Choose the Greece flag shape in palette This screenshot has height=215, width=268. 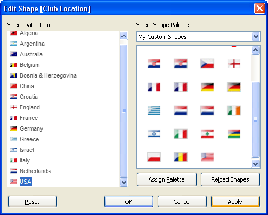click(154, 110)
